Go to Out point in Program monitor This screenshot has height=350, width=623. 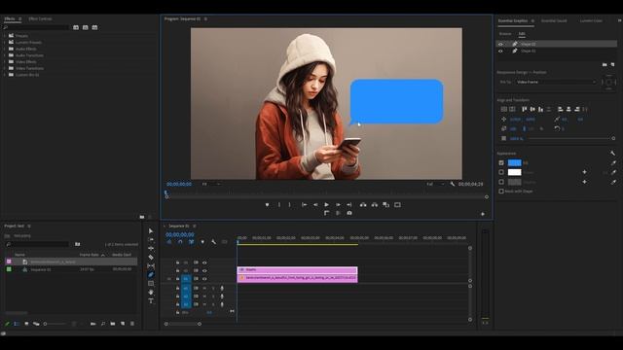(x=349, y=205)
